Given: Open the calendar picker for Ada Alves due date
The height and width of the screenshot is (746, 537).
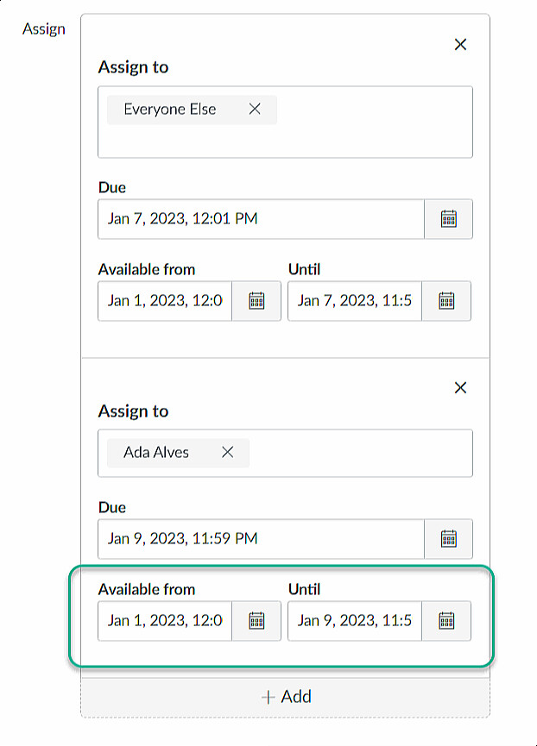Looking at the screenshot, I should [449, 539].
